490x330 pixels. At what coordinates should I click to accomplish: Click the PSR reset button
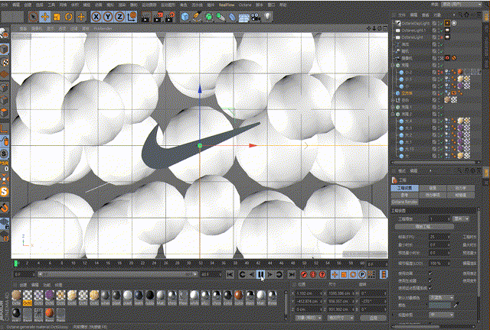tap(5, 166)
